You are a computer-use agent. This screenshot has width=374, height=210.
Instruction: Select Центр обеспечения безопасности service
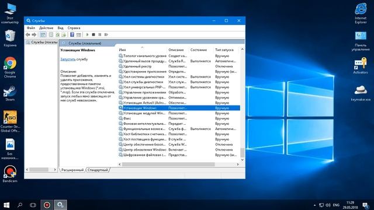coord(179,144)
